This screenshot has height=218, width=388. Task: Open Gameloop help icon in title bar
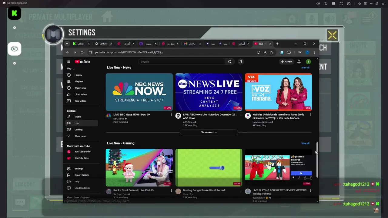click(318, 3)
